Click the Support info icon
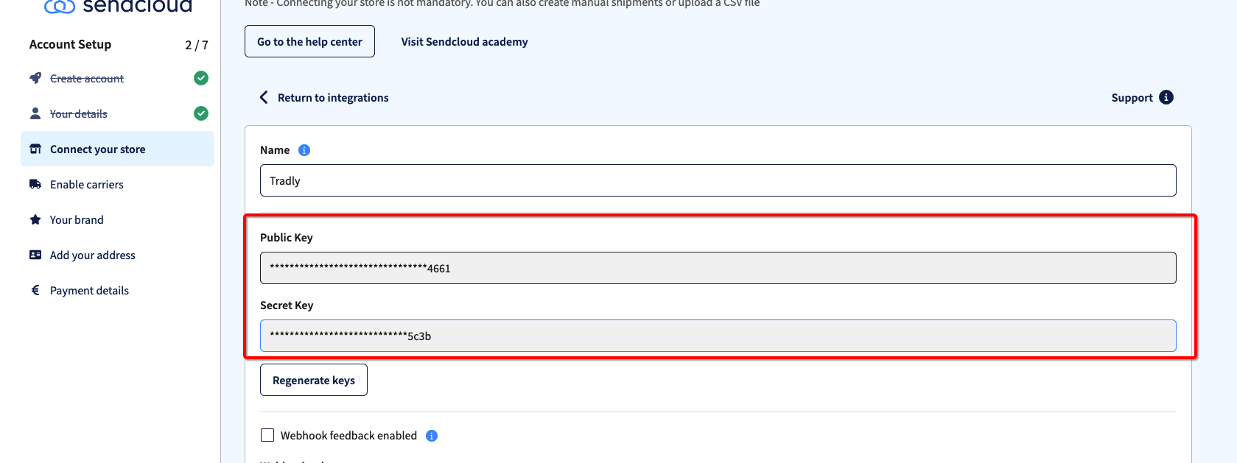This screenshot has width=1237, height=463. tap(1166, 98)
